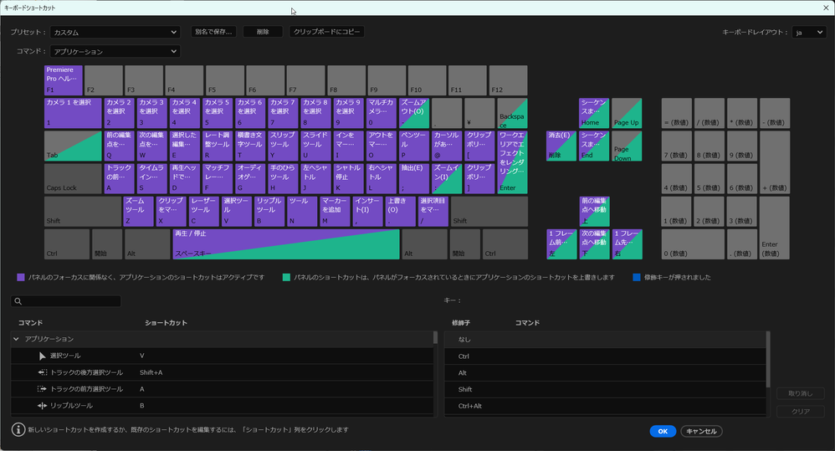
Task: Click the info icon beside the hint text
Action: click(18, 429)
